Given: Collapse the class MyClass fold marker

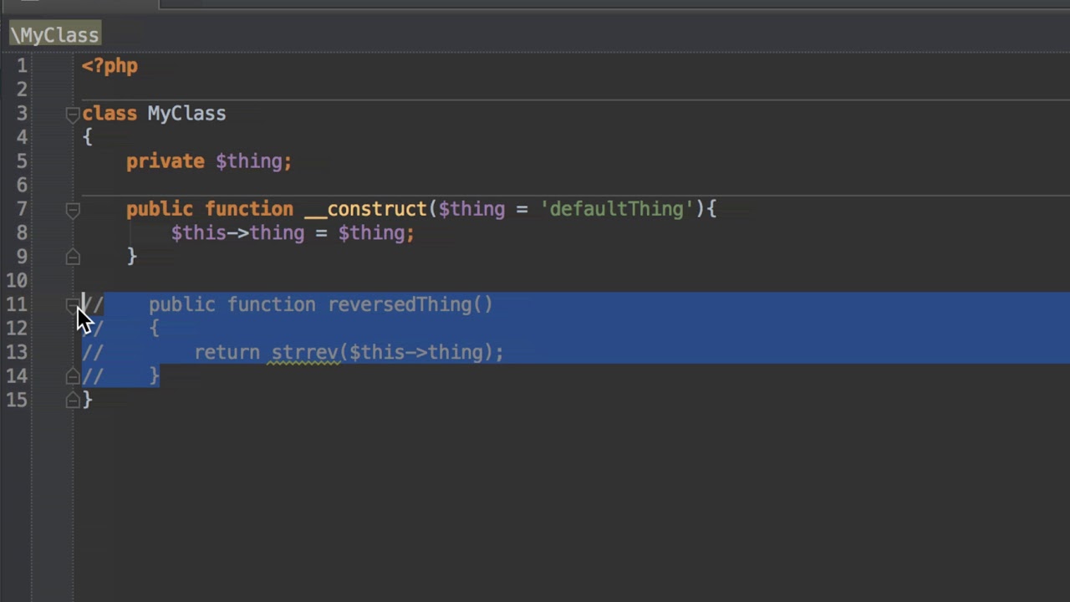Looking at the screenshot, I should [73, 115].
